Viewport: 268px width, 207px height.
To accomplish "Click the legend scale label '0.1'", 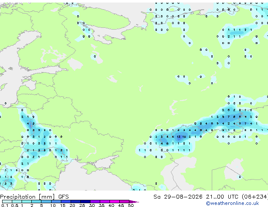I will 5,205.
